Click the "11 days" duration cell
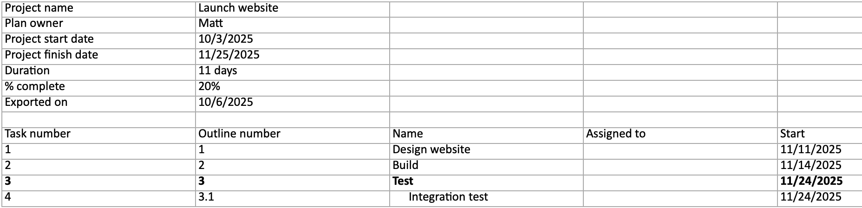This screenshot has width=862, height=208. (218, 71)
